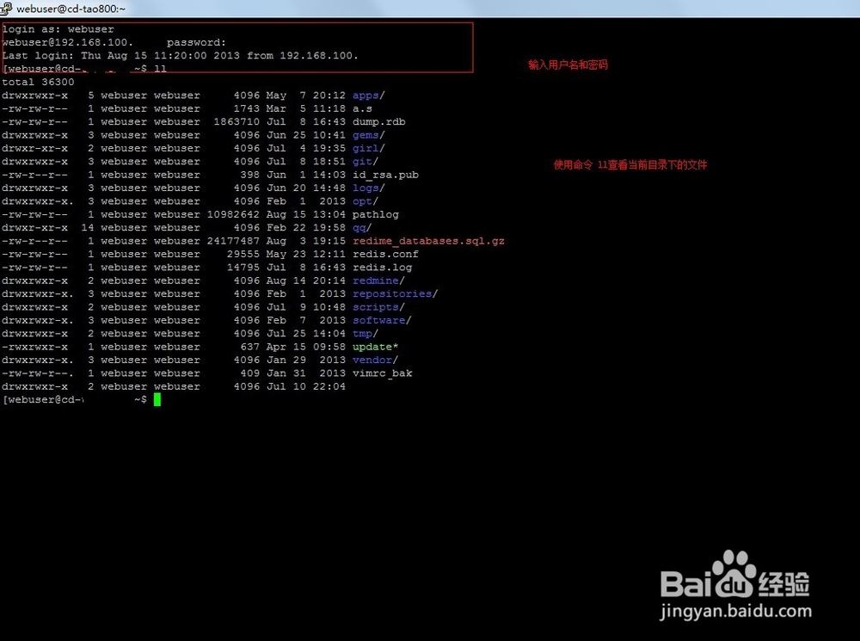The image size is (860, 641).
Task: Click file size 24177487 of sql.gz file
Action: (233, 241)
